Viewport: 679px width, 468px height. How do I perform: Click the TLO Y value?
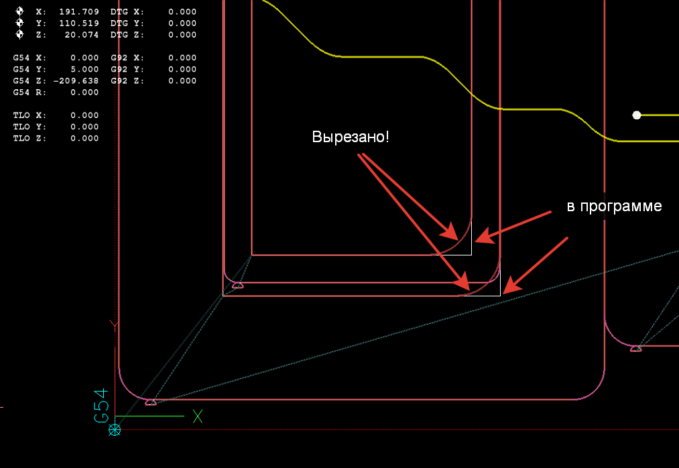(x=84, y=127)
